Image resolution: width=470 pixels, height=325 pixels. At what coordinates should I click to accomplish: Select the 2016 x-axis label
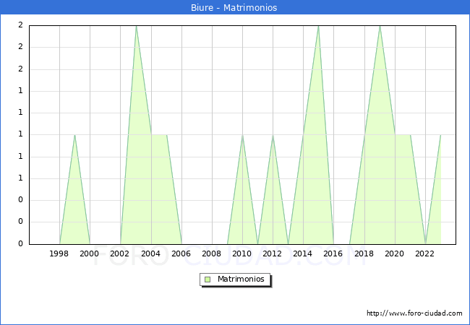333,253
